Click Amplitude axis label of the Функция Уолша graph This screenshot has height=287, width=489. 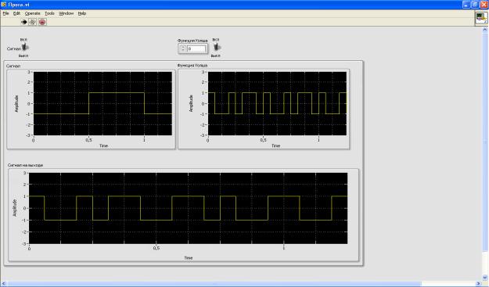coord(191,103)
